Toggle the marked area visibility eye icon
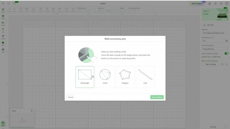Screen dimensions: 230x129 [226, 64]
